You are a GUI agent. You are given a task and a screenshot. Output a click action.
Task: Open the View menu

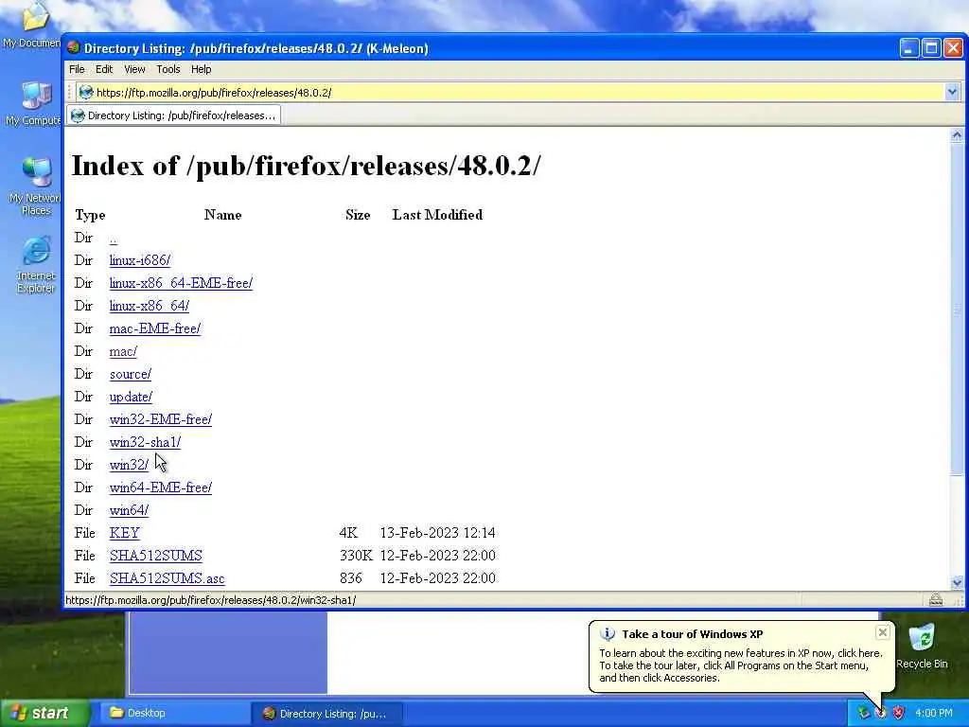(x=134, y=69)
